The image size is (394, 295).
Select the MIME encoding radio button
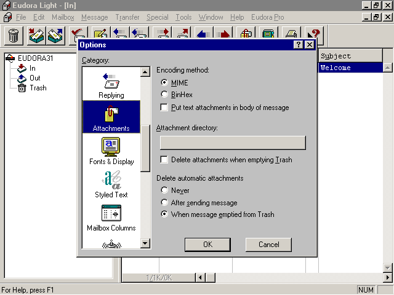click(164, 82)
